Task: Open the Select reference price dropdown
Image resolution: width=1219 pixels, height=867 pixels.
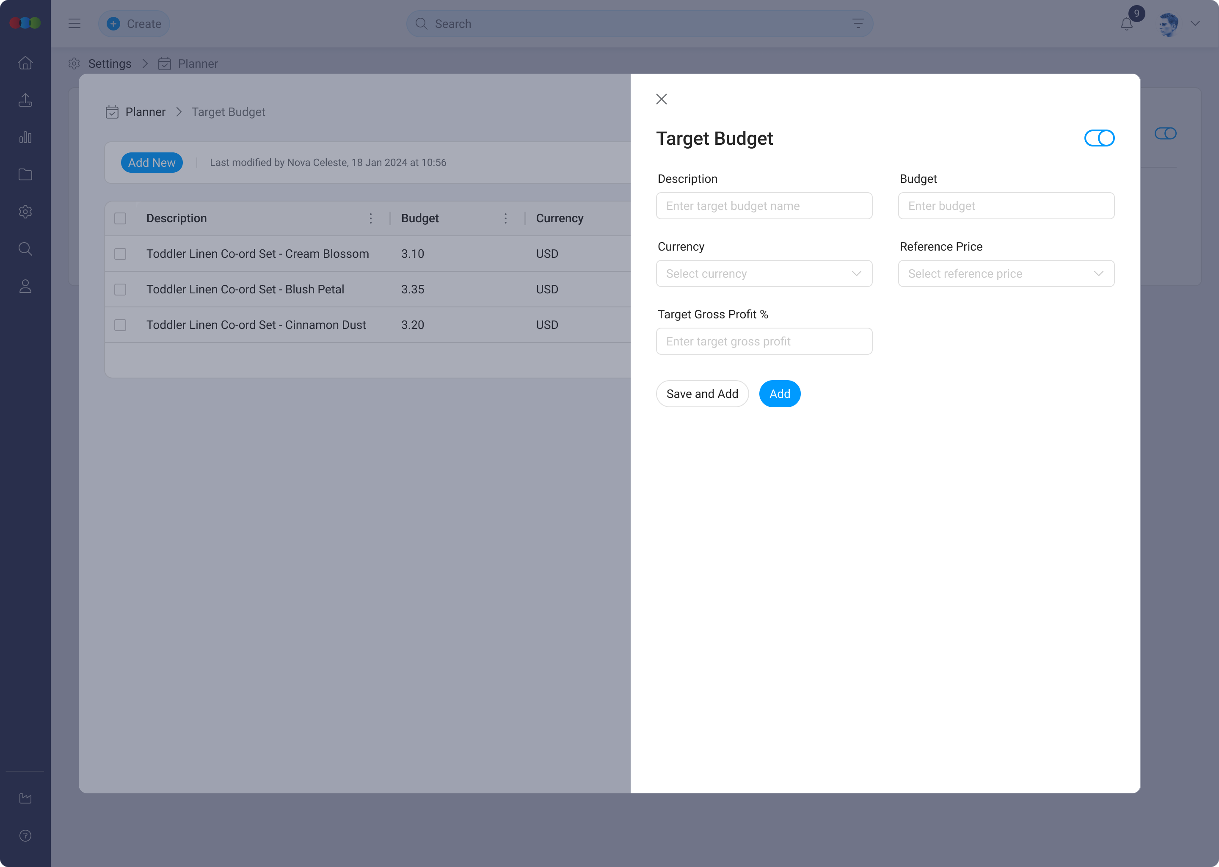Action: tap(1006, 273)
